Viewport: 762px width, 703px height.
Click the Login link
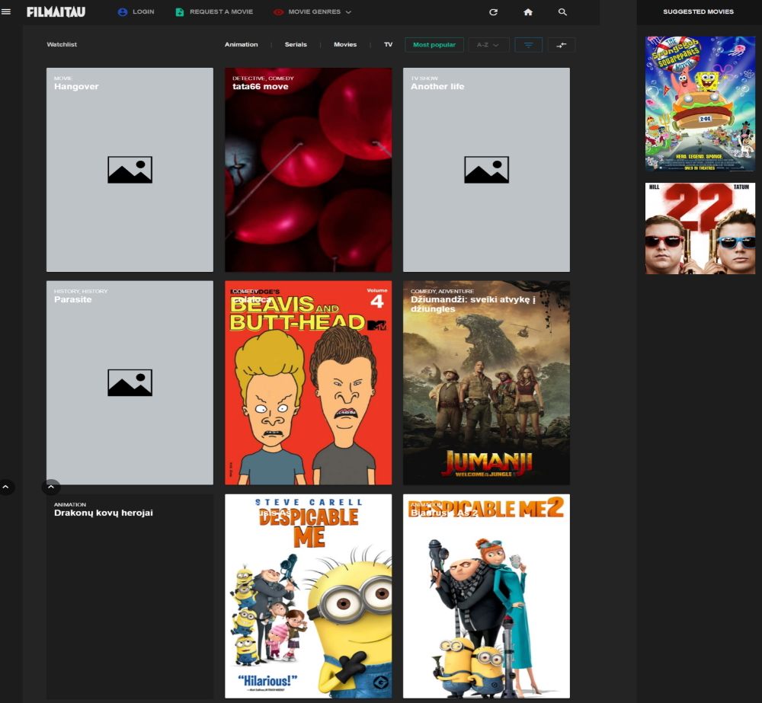(x=143, y=11)
